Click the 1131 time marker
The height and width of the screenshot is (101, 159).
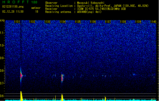pyautogui.click(x=17, y=22)
